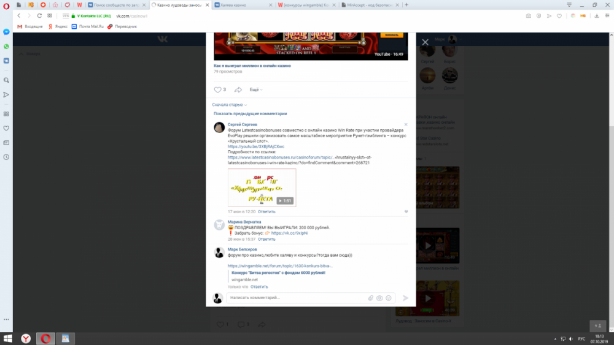Open sidebar setup three dots

(6, 319)
